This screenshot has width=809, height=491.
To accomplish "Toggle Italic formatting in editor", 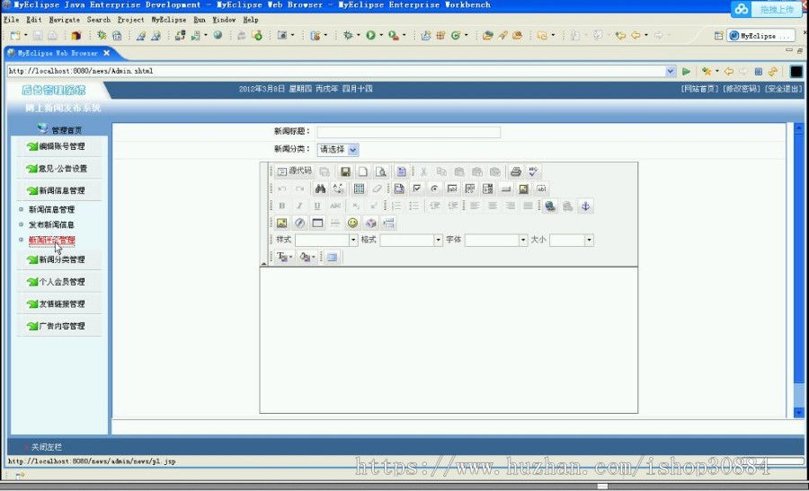I will point(299,206).
